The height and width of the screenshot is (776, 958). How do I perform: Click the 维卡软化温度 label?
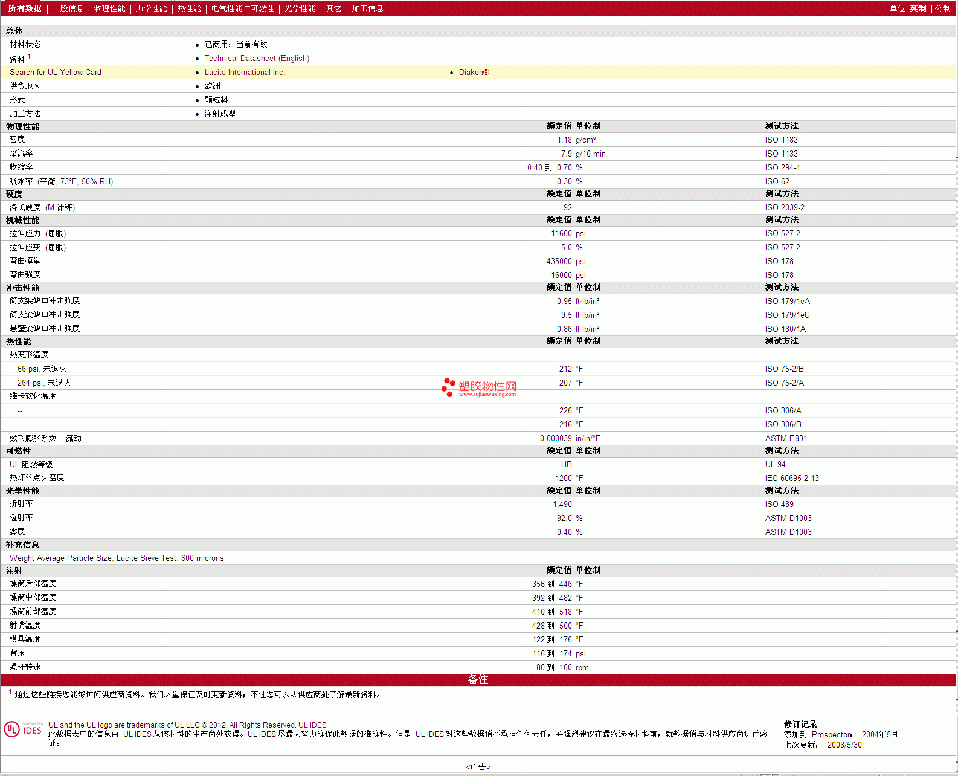(33, 396)
